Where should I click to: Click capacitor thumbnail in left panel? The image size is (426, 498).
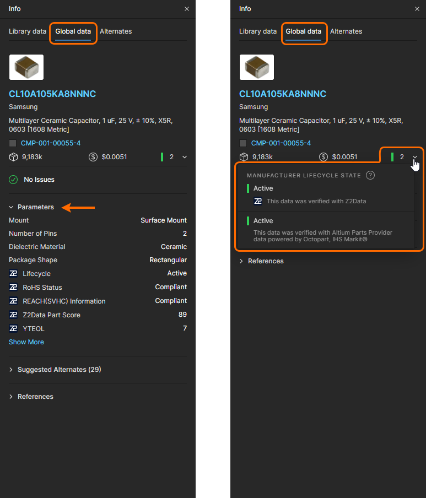[x=26, y=67]
